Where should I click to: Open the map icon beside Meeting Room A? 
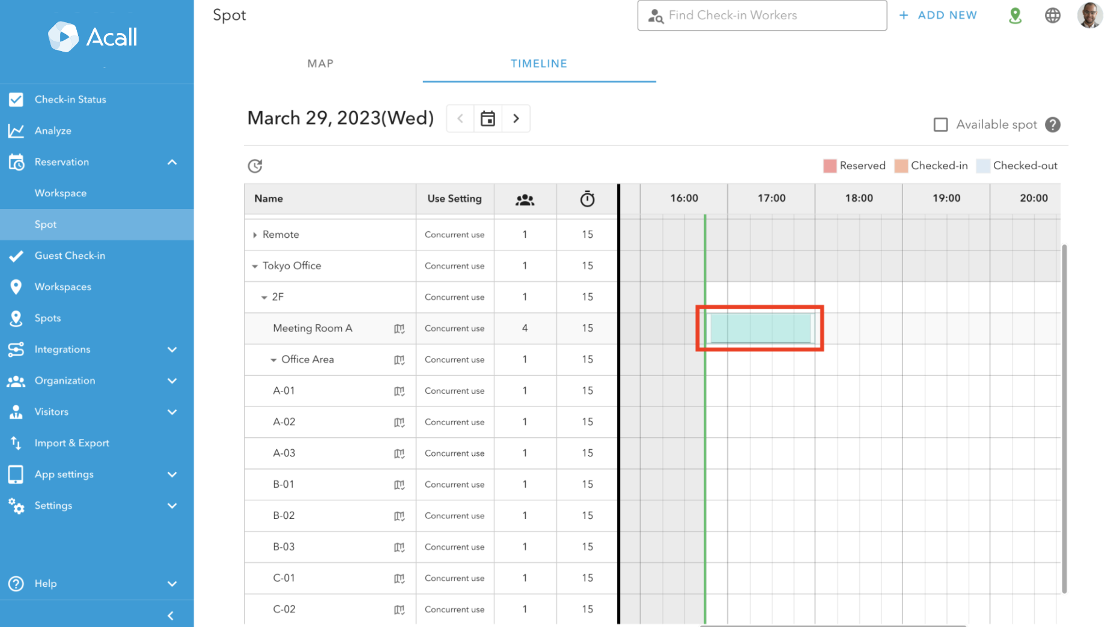pos(399,329)
